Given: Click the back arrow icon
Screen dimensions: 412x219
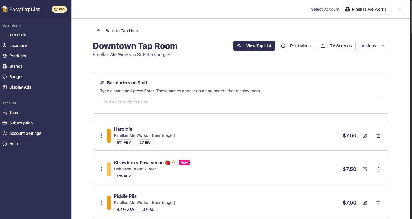Looking at the screenshot, I should pos(99,31).
